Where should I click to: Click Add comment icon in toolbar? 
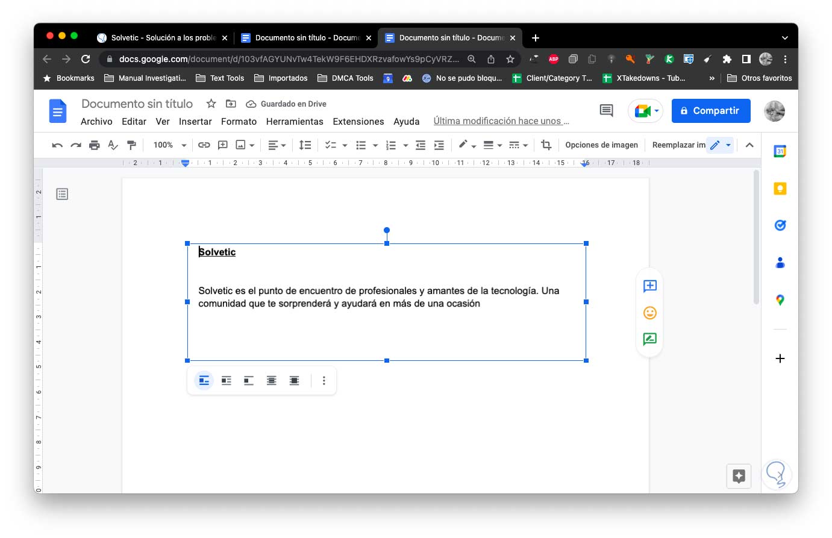(223, 145)
